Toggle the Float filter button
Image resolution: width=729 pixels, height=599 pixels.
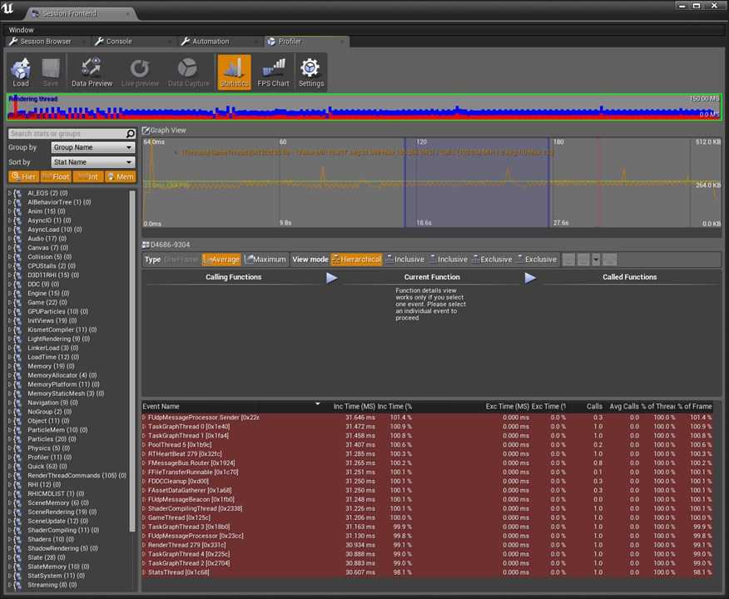click(x=56, y=176)
